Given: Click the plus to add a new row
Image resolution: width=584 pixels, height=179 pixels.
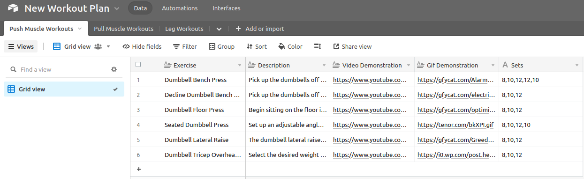Looking at the screenshot, I should pyautogui.click(x=138, y=169).
